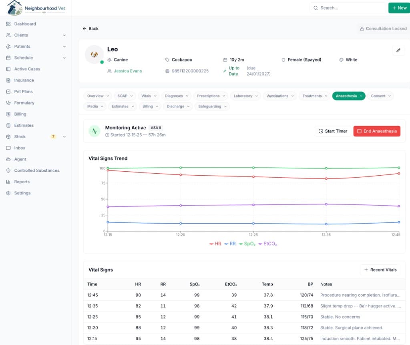
Task: Expand the Clients sidebar section
Action: (64, 35)
